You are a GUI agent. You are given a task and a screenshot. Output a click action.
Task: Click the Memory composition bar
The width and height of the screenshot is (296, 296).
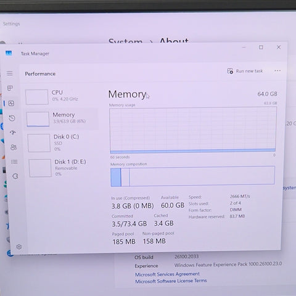192,176
